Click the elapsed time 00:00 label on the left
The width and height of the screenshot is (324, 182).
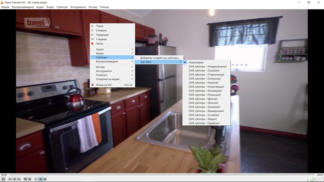point(4,175)
